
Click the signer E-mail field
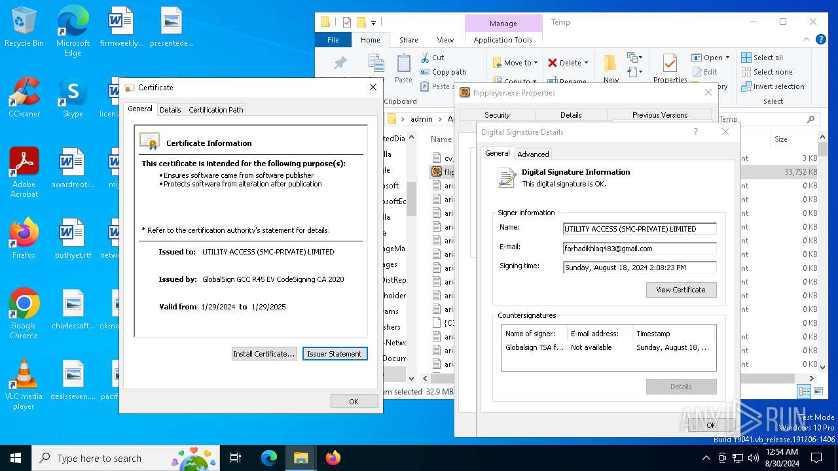[x=640, y=249]
